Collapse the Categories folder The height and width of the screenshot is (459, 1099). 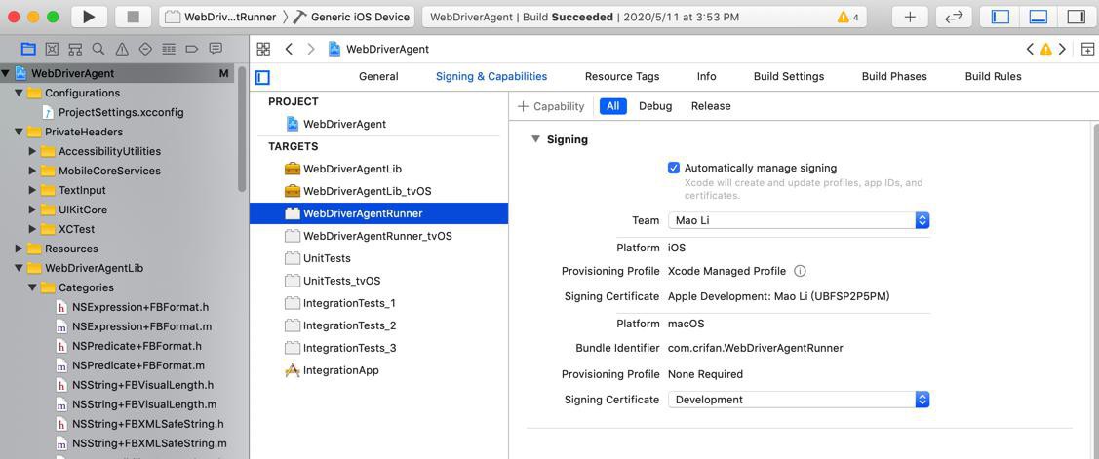[x=32, y=287]
